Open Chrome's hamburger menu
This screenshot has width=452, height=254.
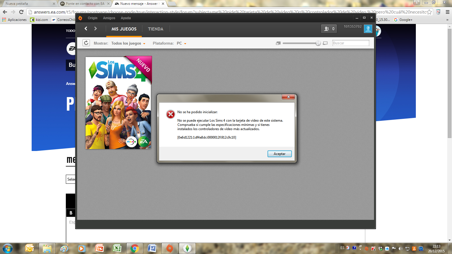click(447, 12)
